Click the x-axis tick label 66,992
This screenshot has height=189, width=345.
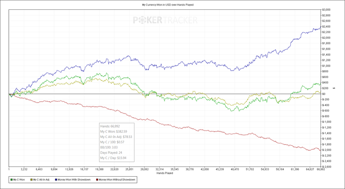tap(321, 169)
